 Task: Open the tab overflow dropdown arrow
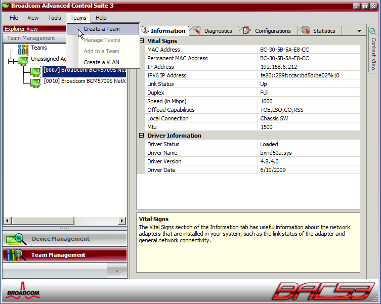[359, 31]
